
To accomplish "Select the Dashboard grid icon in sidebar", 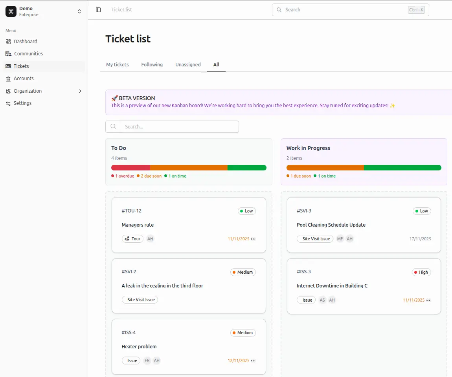I will click(8, 41).
